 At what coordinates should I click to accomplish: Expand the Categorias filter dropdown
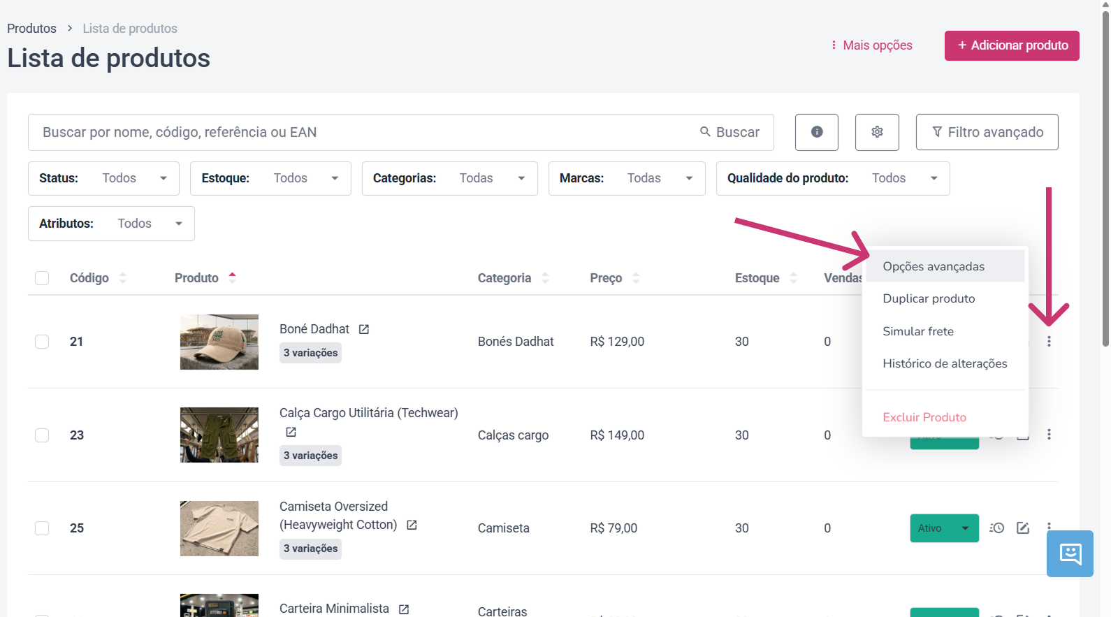449,178
